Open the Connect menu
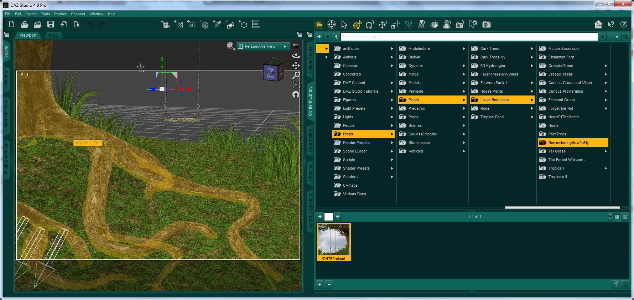 pos(78,14)
